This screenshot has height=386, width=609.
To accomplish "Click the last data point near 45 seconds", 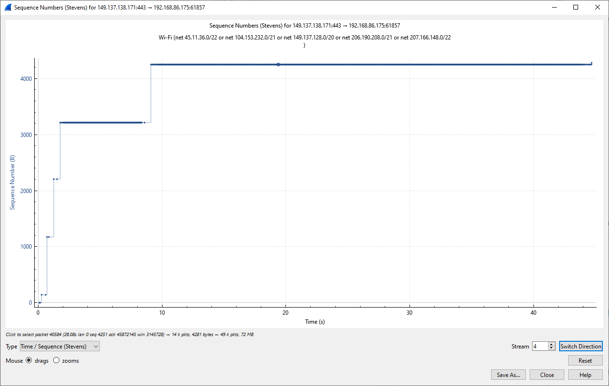I will (x=591, y=63).
